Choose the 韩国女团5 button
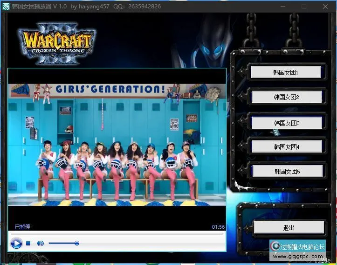This screenshot has height=265, width=337. (x=287, y=172)
